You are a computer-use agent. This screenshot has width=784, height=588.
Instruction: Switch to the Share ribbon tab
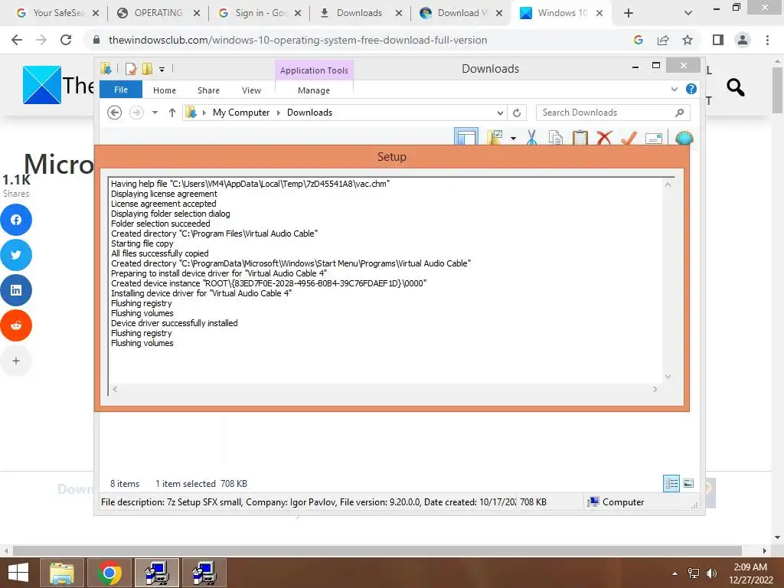pyautogui.click(x=208, y=90)
